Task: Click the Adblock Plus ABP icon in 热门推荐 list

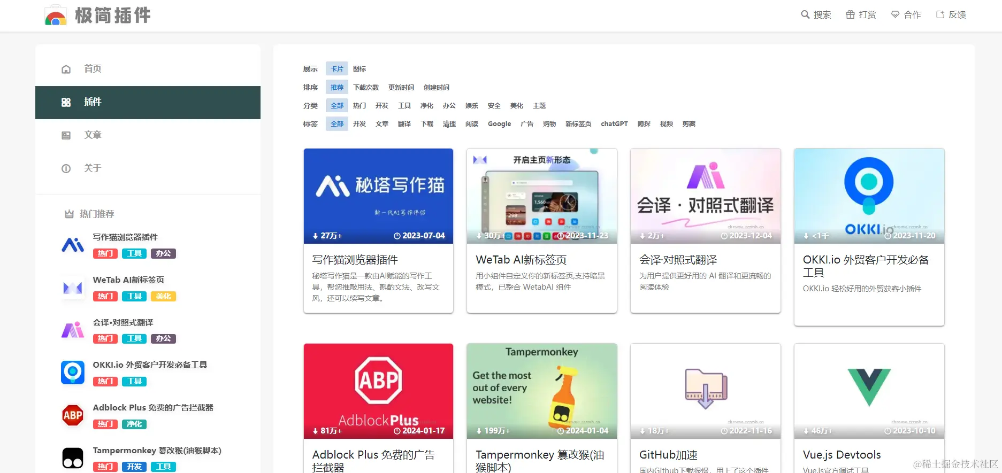Action: [73, 415]
